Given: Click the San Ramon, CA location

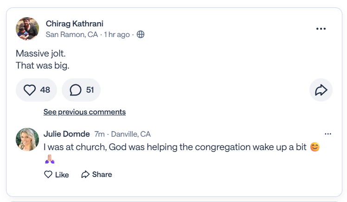Looking at the screenshot, I should click(x=72, y=35).
